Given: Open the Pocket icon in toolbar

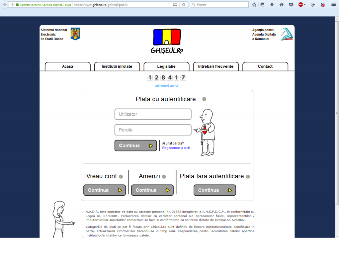Looking at the screenshot, I should pyautogui.click(x=291, y=5).
